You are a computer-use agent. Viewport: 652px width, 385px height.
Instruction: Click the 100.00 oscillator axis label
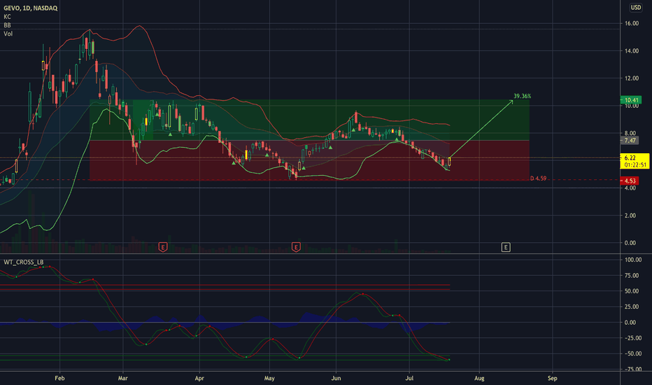[633, 260]
